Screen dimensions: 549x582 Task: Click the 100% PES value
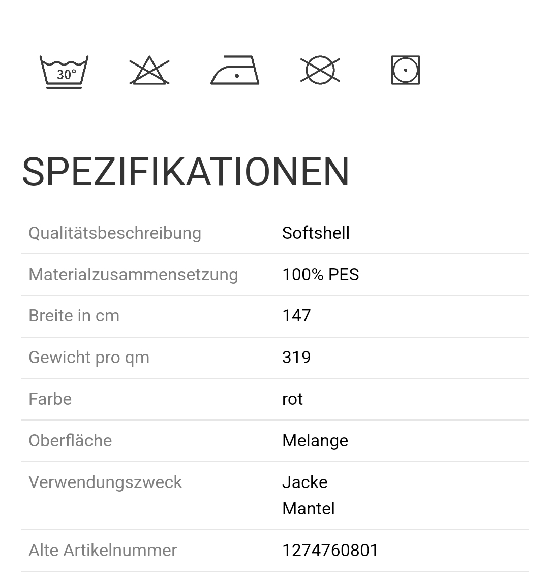320,275
